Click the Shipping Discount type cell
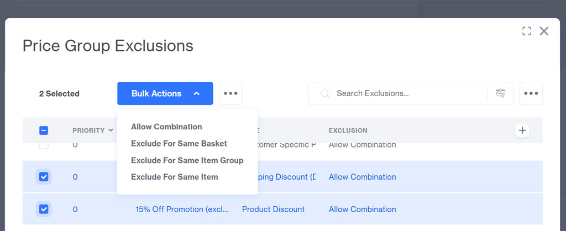The image size is (566, 231). [x=287, y=177]
